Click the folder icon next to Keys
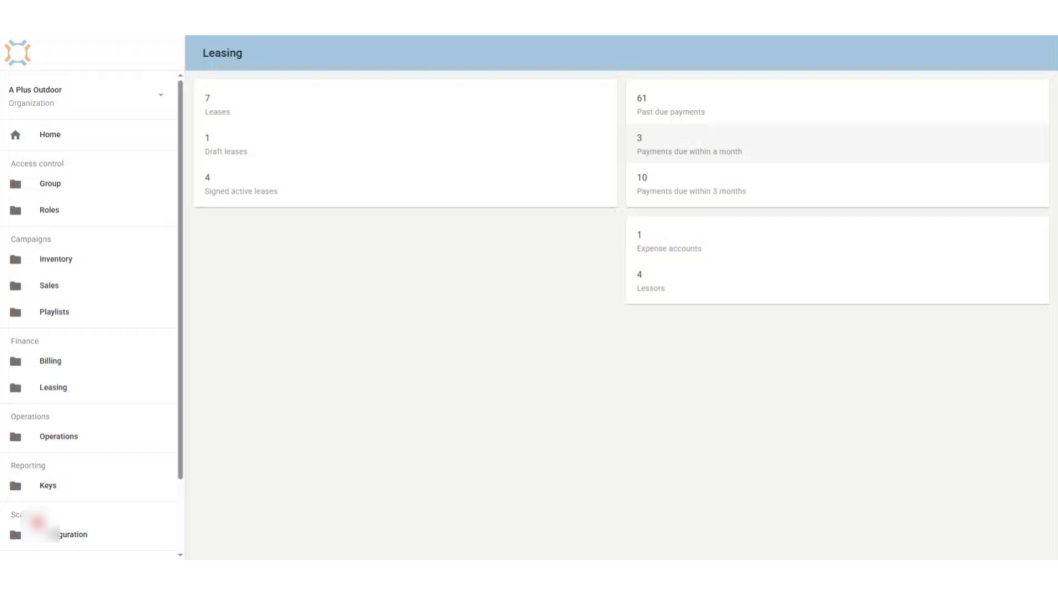 coord(15,486)
